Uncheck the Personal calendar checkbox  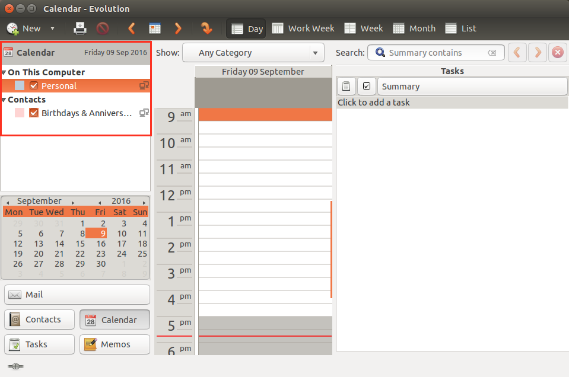coord(34,86)
